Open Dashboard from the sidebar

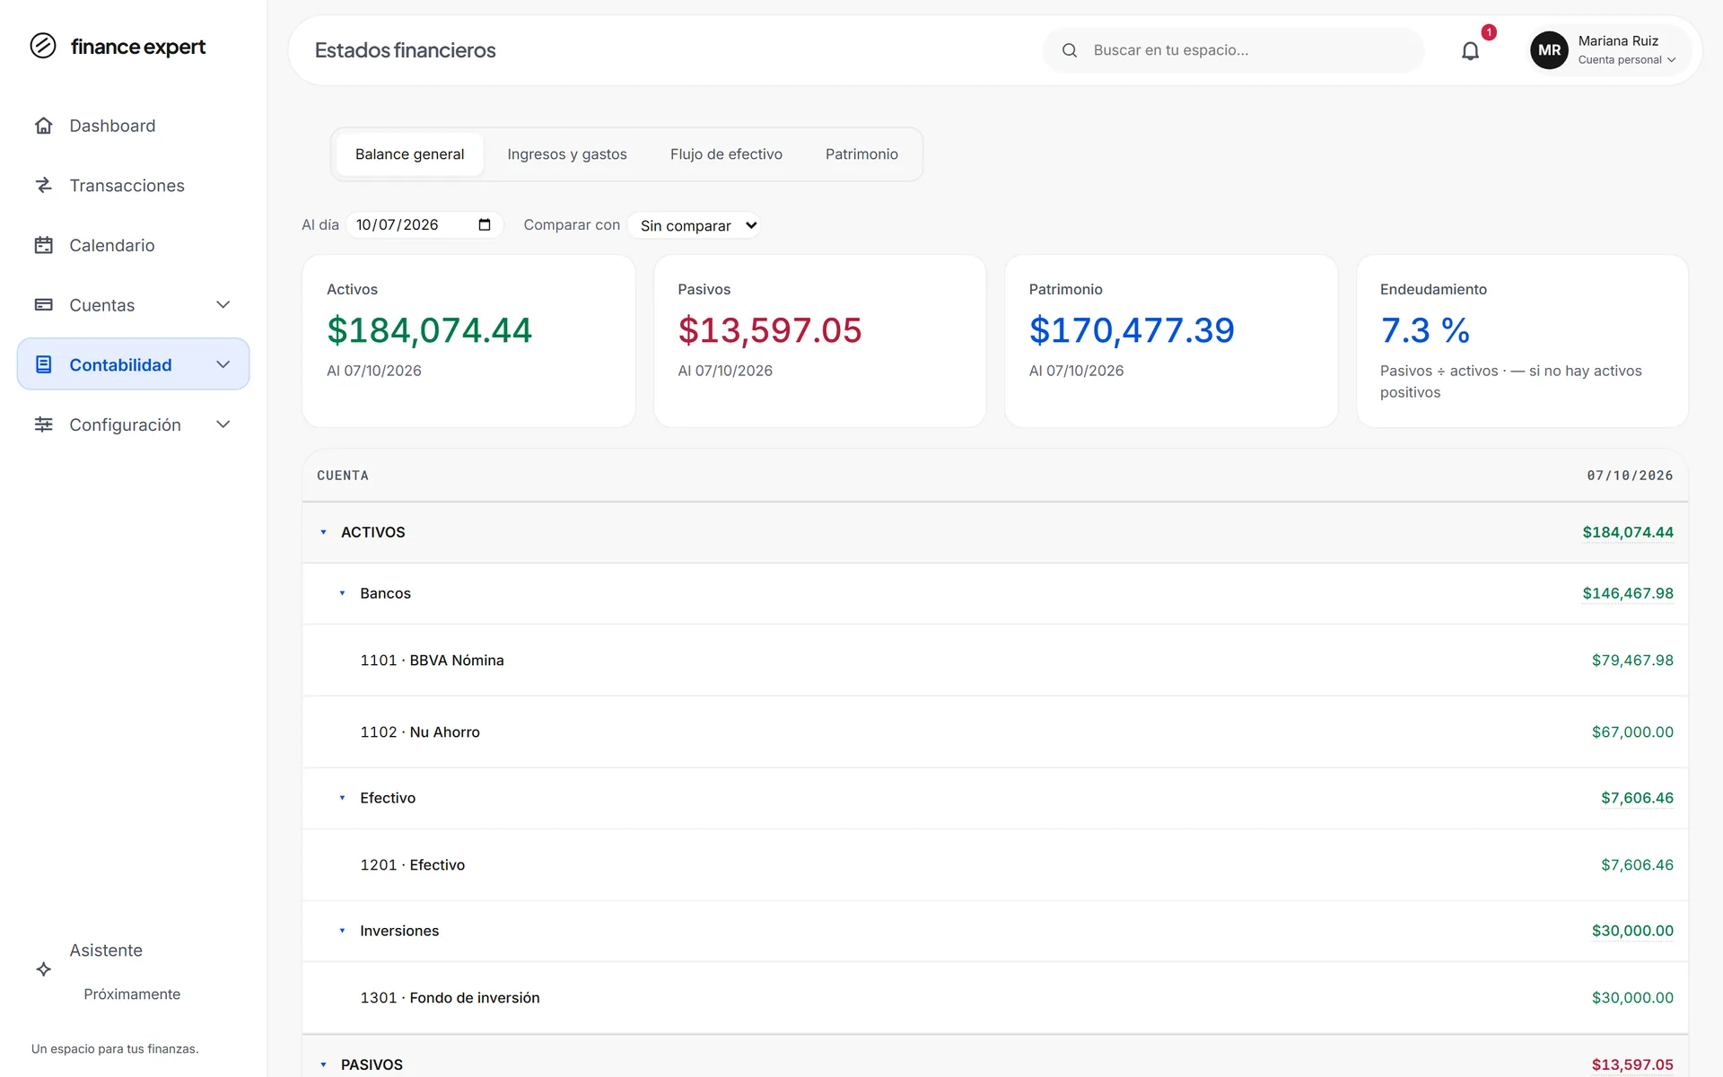[133, 126]
